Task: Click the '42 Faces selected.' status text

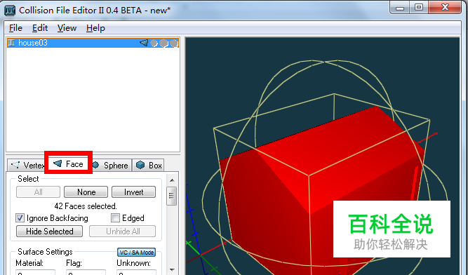Action: tap(86, 206)
